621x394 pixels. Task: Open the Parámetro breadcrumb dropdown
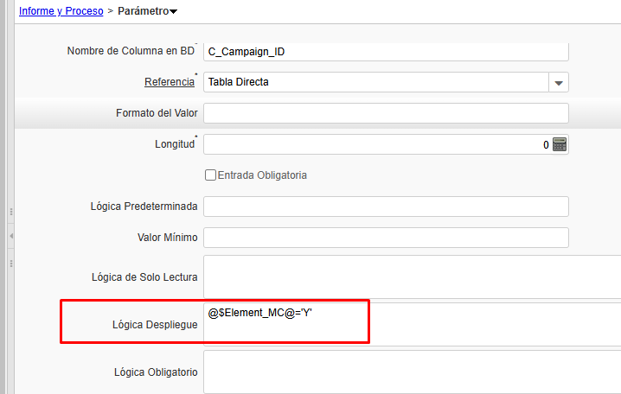(x=174, y=12)
